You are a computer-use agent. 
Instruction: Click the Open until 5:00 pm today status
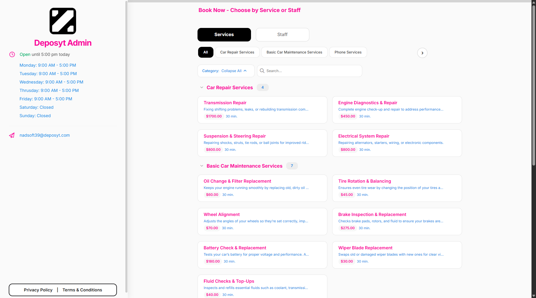45,54
